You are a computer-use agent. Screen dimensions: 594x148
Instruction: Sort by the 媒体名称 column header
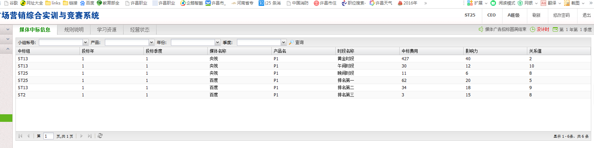pos(239,51)
